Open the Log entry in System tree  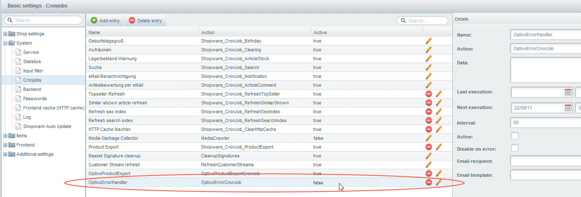pos(27,117)
